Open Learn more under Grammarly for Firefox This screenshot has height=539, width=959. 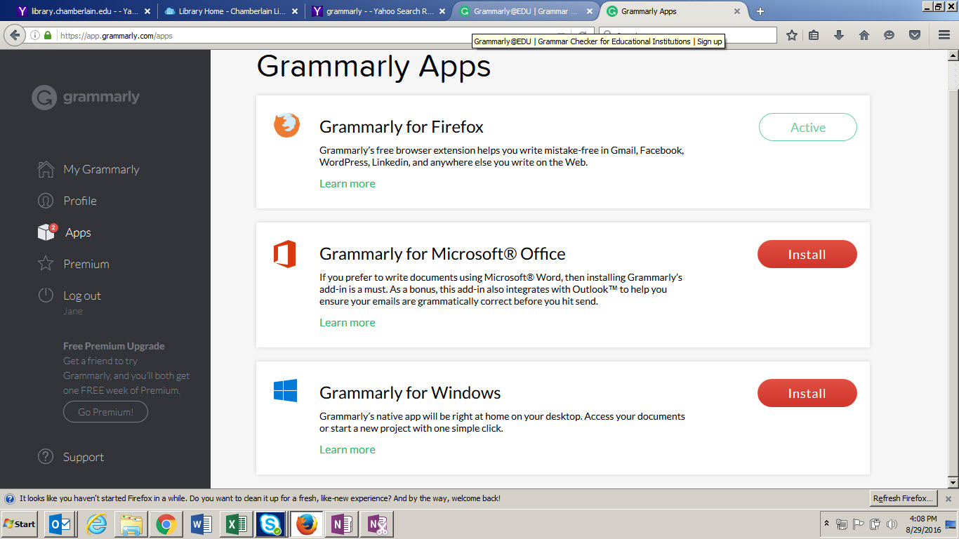348,183
